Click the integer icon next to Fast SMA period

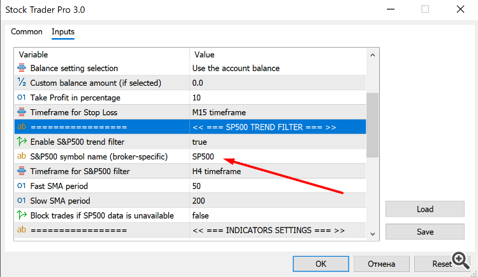pyautogui.click(x=22, y=186)
